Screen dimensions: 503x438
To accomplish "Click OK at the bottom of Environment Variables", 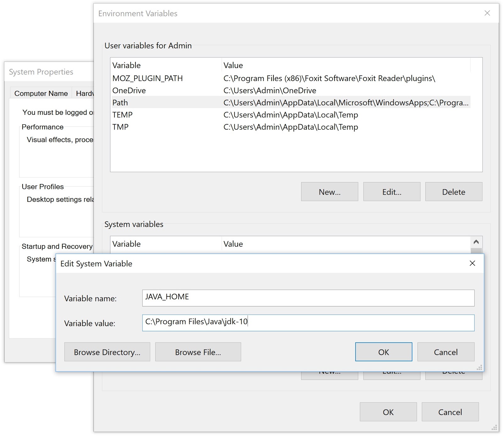I will 388,412.
